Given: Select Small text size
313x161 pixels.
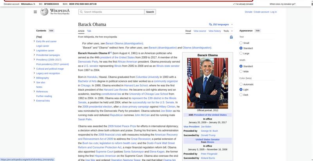Looking at the screenshot, I should point(241,43).
